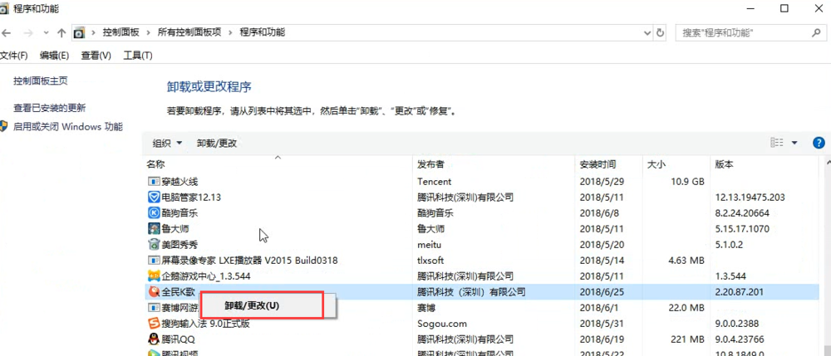Select the 酷狗音乐 program icon
831x356 pixels.
[154, 213]
